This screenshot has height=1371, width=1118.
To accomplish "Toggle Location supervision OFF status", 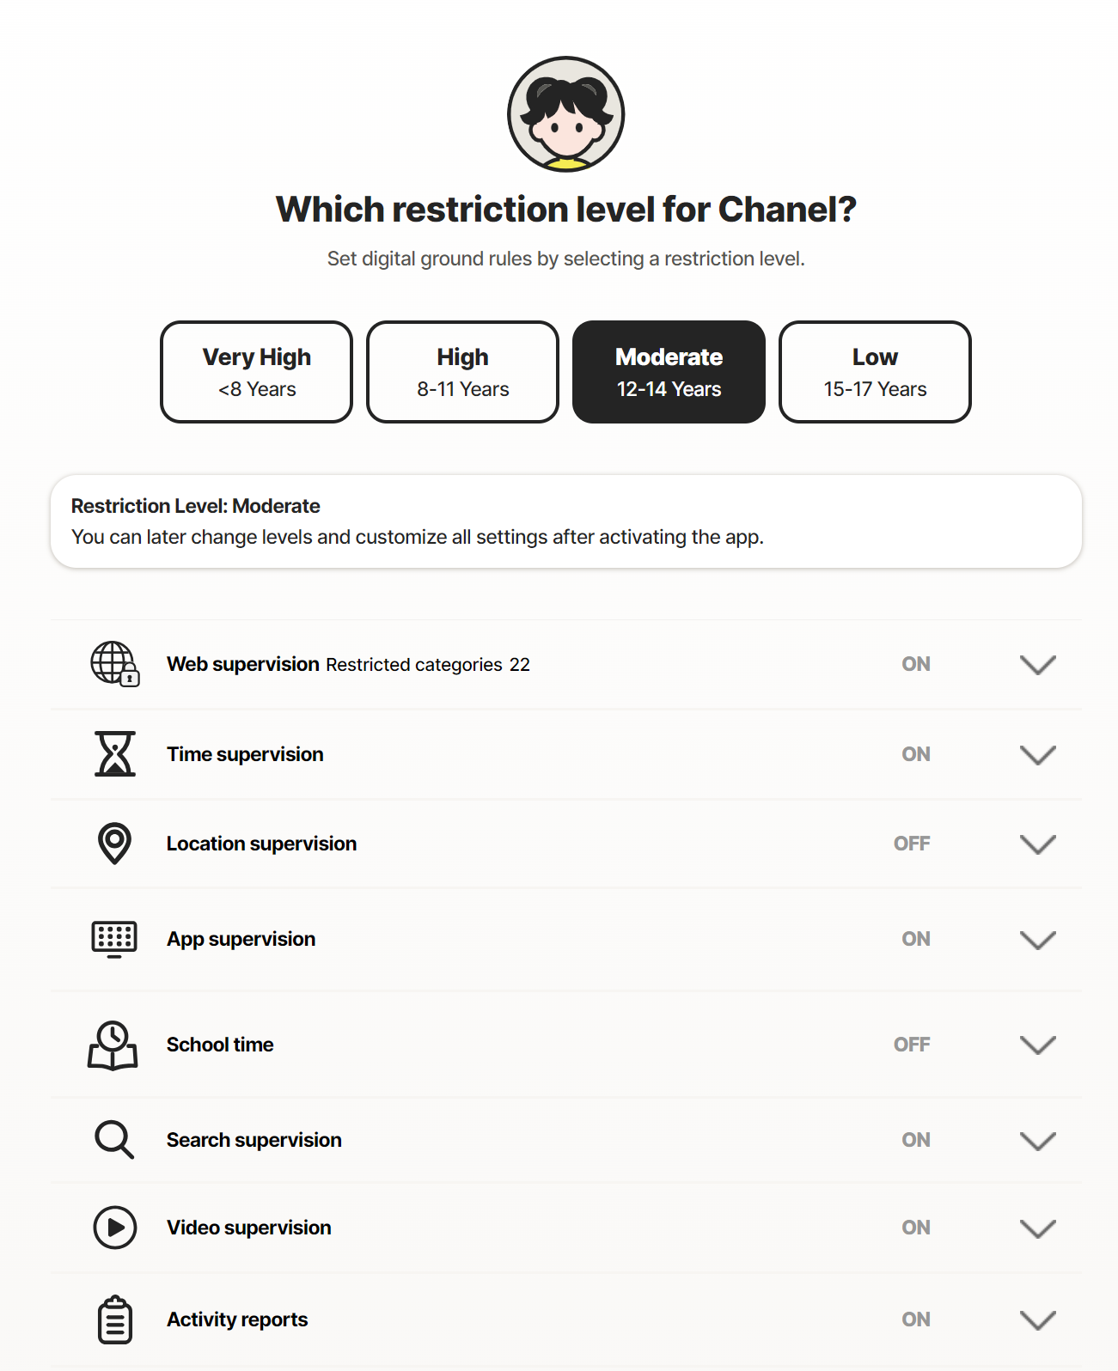I will pos(912,844).
